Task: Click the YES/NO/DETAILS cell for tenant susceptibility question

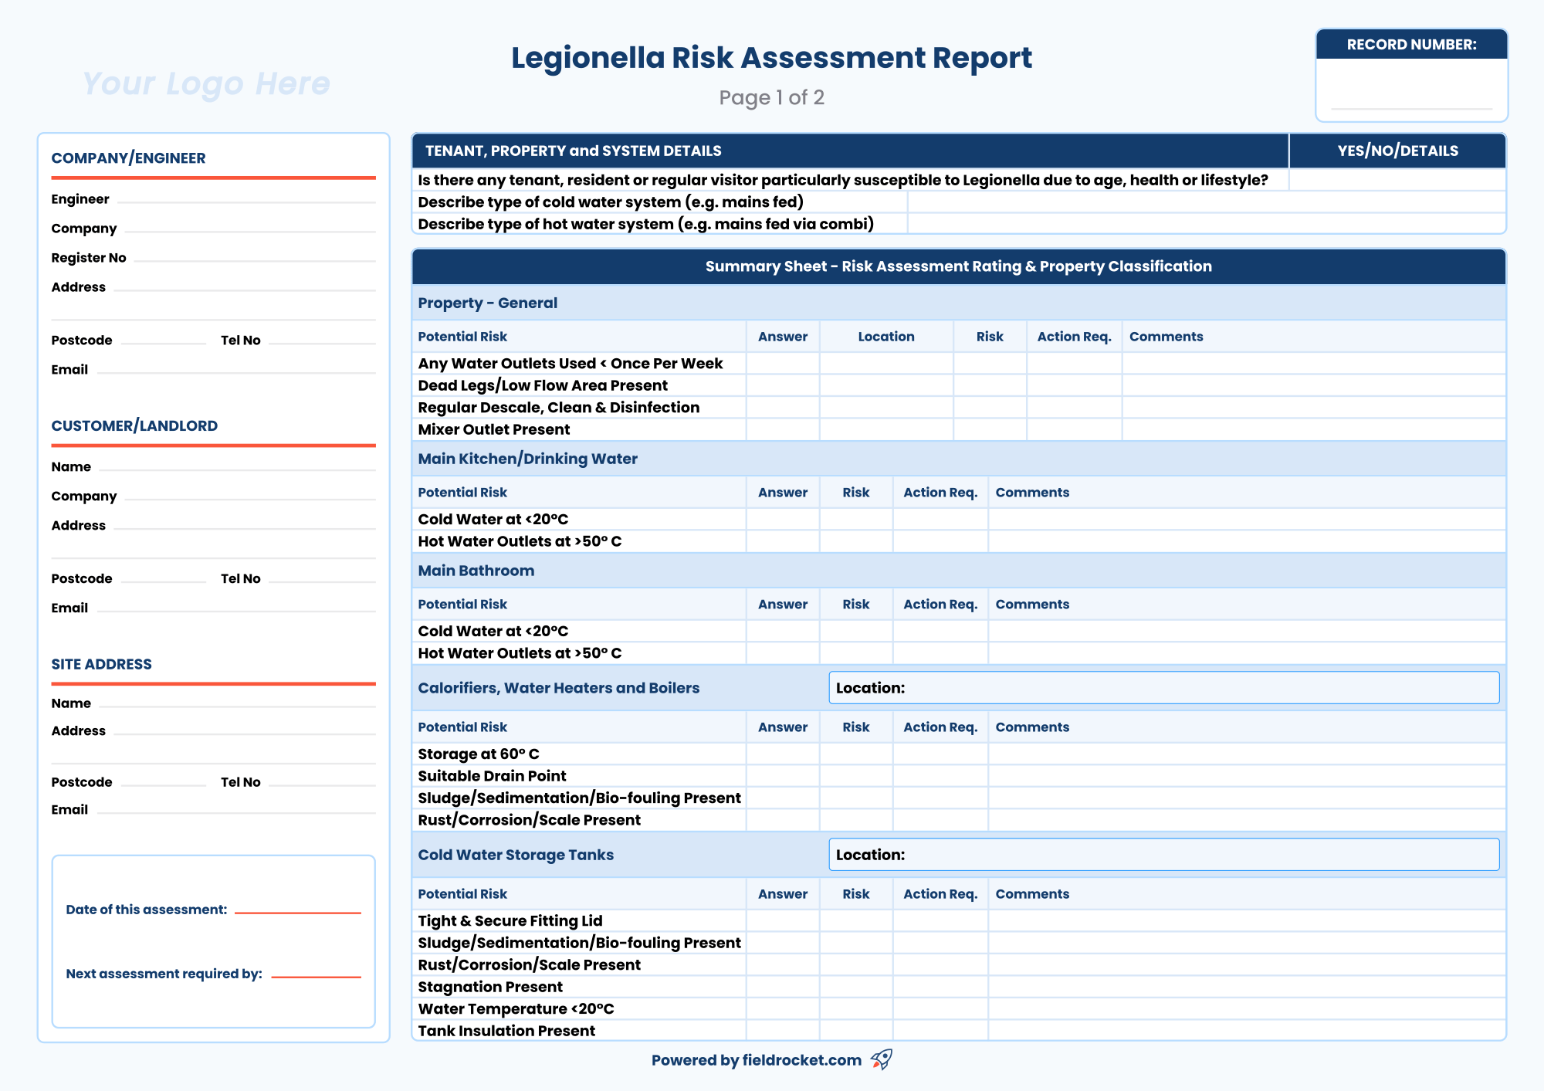Action: tap(1397, 179)
